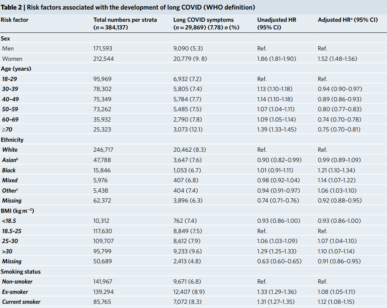Viewport: 387px width, 308px height.
Task: Click the "Adjusted HR (95% CI)" header
Action: [348, 20]
